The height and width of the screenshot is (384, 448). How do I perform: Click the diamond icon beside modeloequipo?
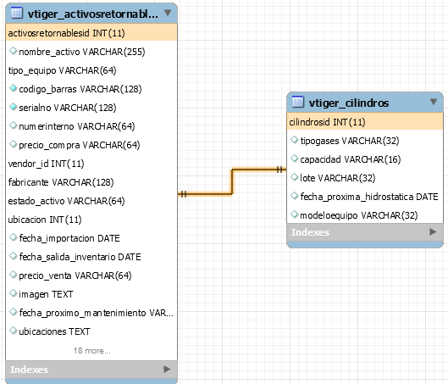[294, 214]
